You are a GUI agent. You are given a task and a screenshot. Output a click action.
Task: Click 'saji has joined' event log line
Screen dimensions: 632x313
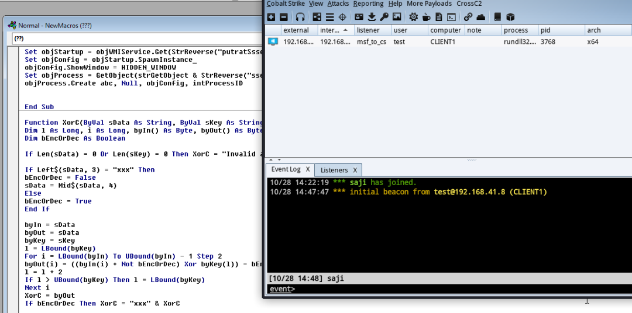[x=343, y=183]
